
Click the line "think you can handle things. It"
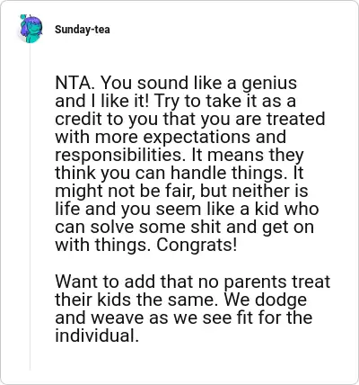[x=179, y=173]
